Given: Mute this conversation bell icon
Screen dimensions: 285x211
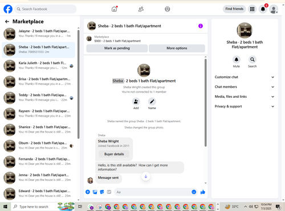Looking at the screenshot, I should [x=237, y=60].
